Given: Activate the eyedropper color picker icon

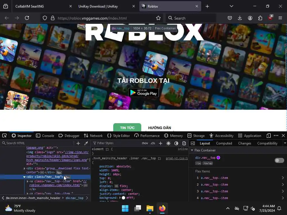Looking at the screenshot, I should click(x=86, y=143).
